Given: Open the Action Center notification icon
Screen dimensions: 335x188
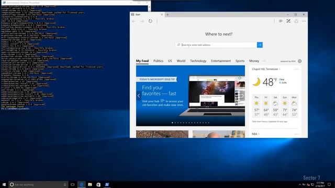Looking at the screenshot, I should tap(329, 184).
